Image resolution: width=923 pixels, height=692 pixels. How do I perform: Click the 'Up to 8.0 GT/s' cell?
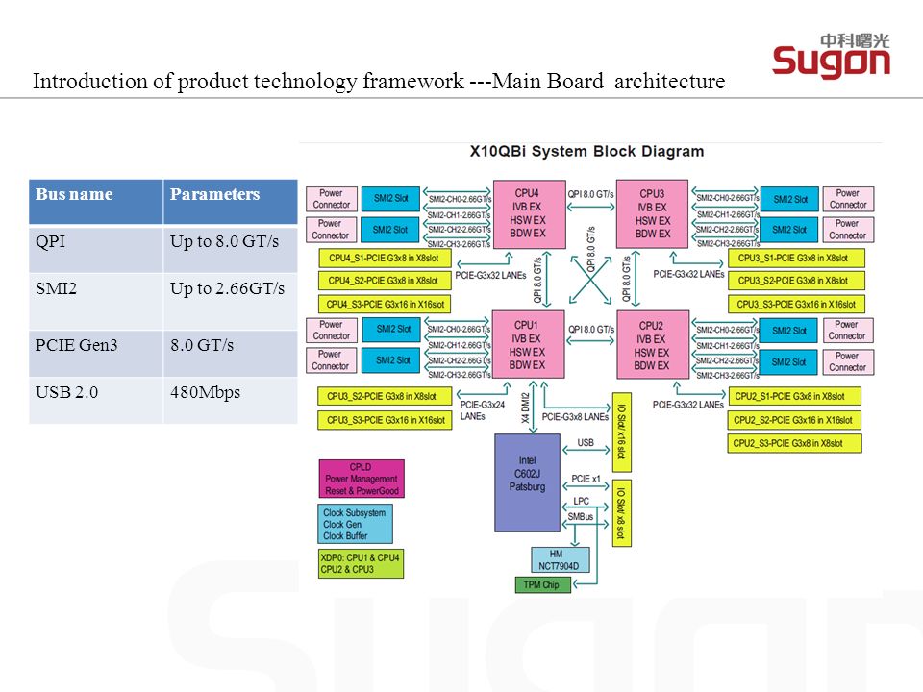point(230,249)
